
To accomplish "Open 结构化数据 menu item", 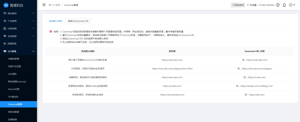I will 18,112.
